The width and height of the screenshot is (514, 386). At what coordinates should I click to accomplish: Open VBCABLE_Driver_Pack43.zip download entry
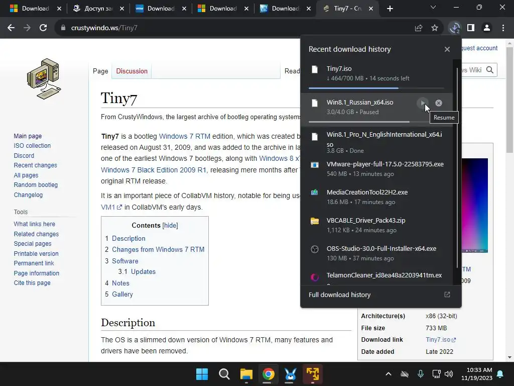click(377, 225)
